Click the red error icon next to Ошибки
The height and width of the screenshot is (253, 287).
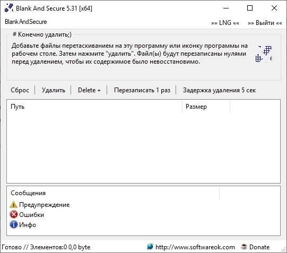pyautogui.click(x=14, y=215)
